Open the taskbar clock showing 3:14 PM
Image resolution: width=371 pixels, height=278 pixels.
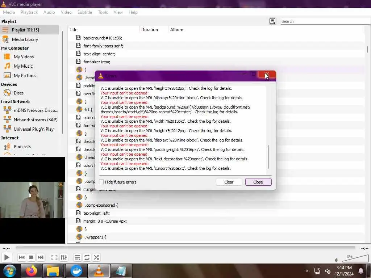click(x=344, y=271)
